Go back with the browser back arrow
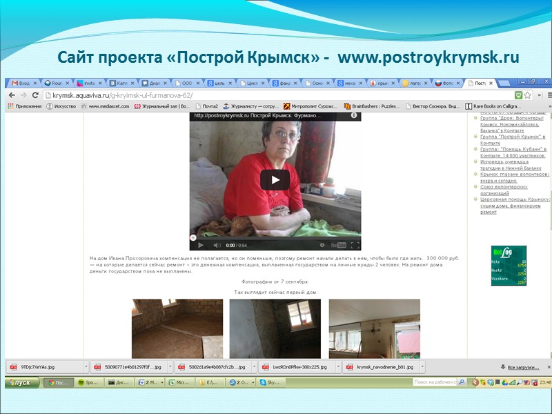The height and width of the screenshot is (414, 552). coord(12,95)
